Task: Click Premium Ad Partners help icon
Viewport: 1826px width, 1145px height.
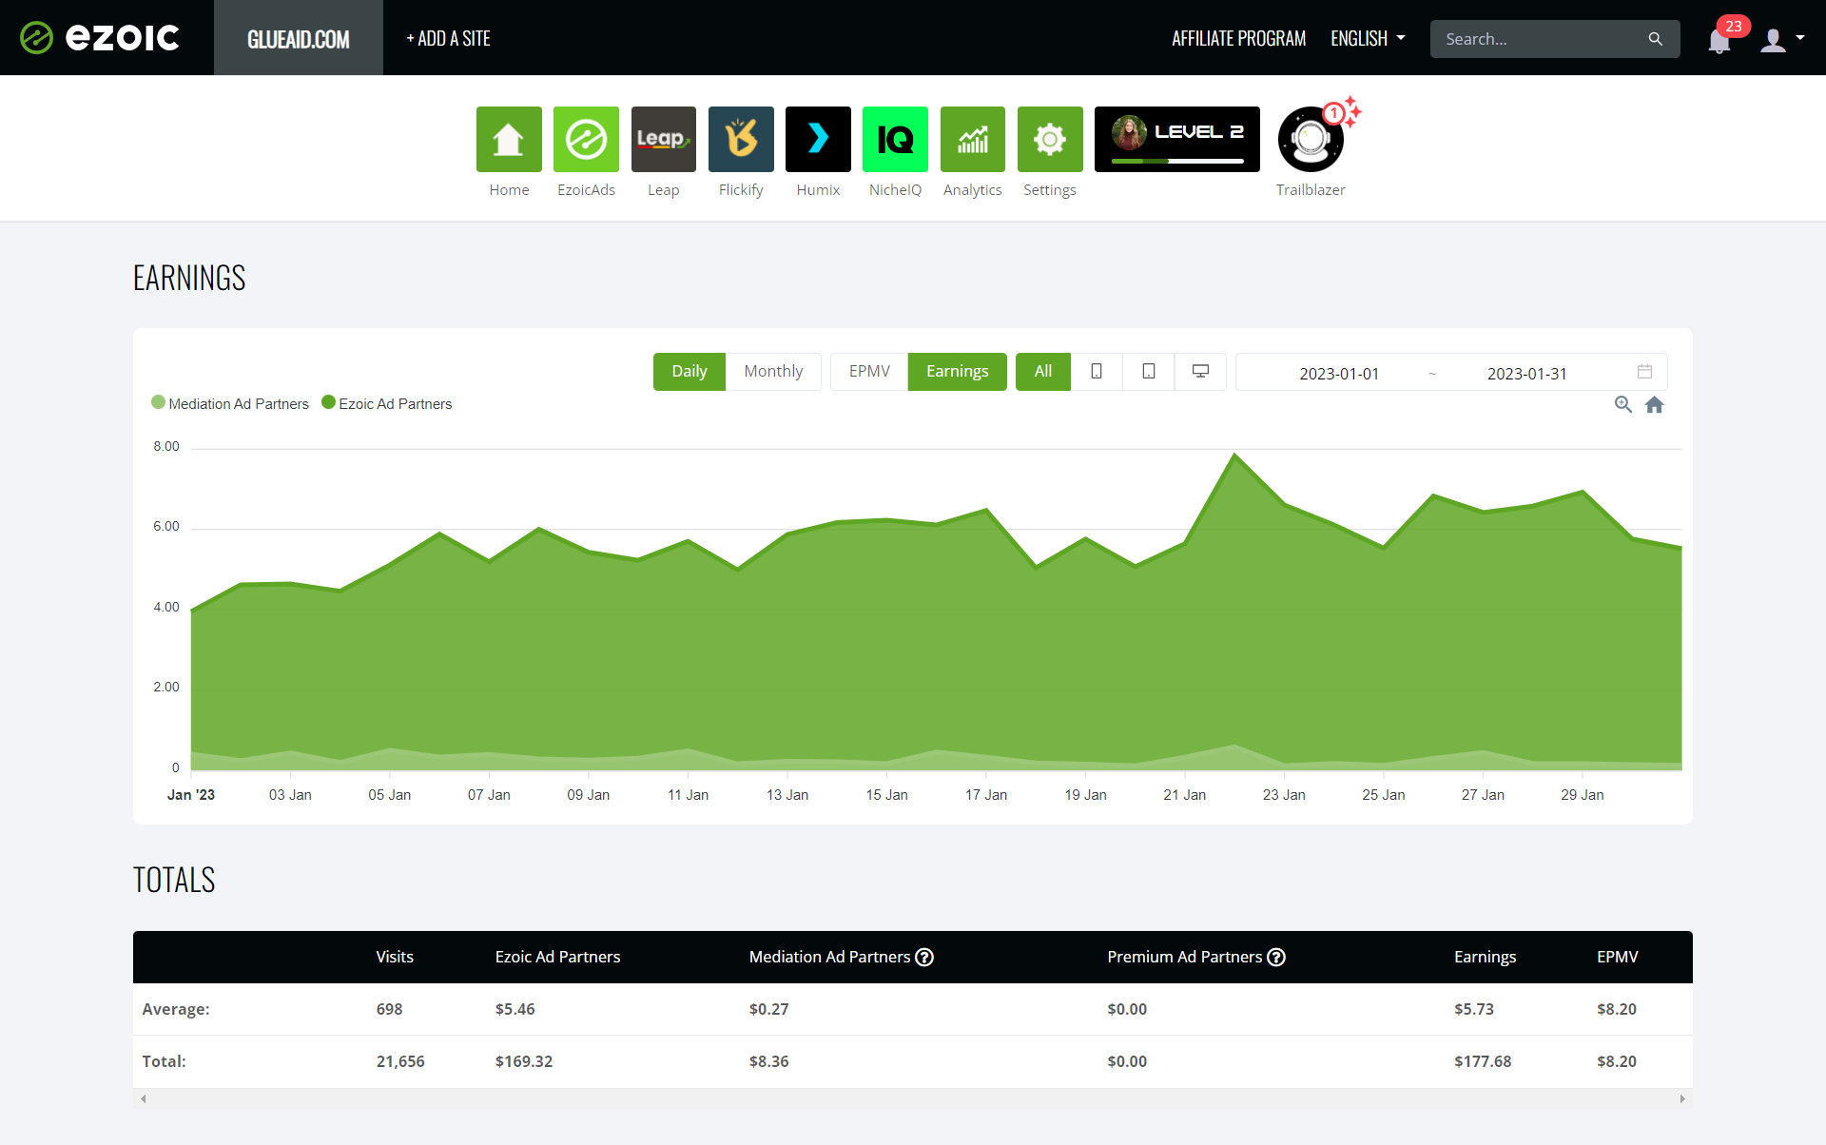Action: tap(1276, 958)
